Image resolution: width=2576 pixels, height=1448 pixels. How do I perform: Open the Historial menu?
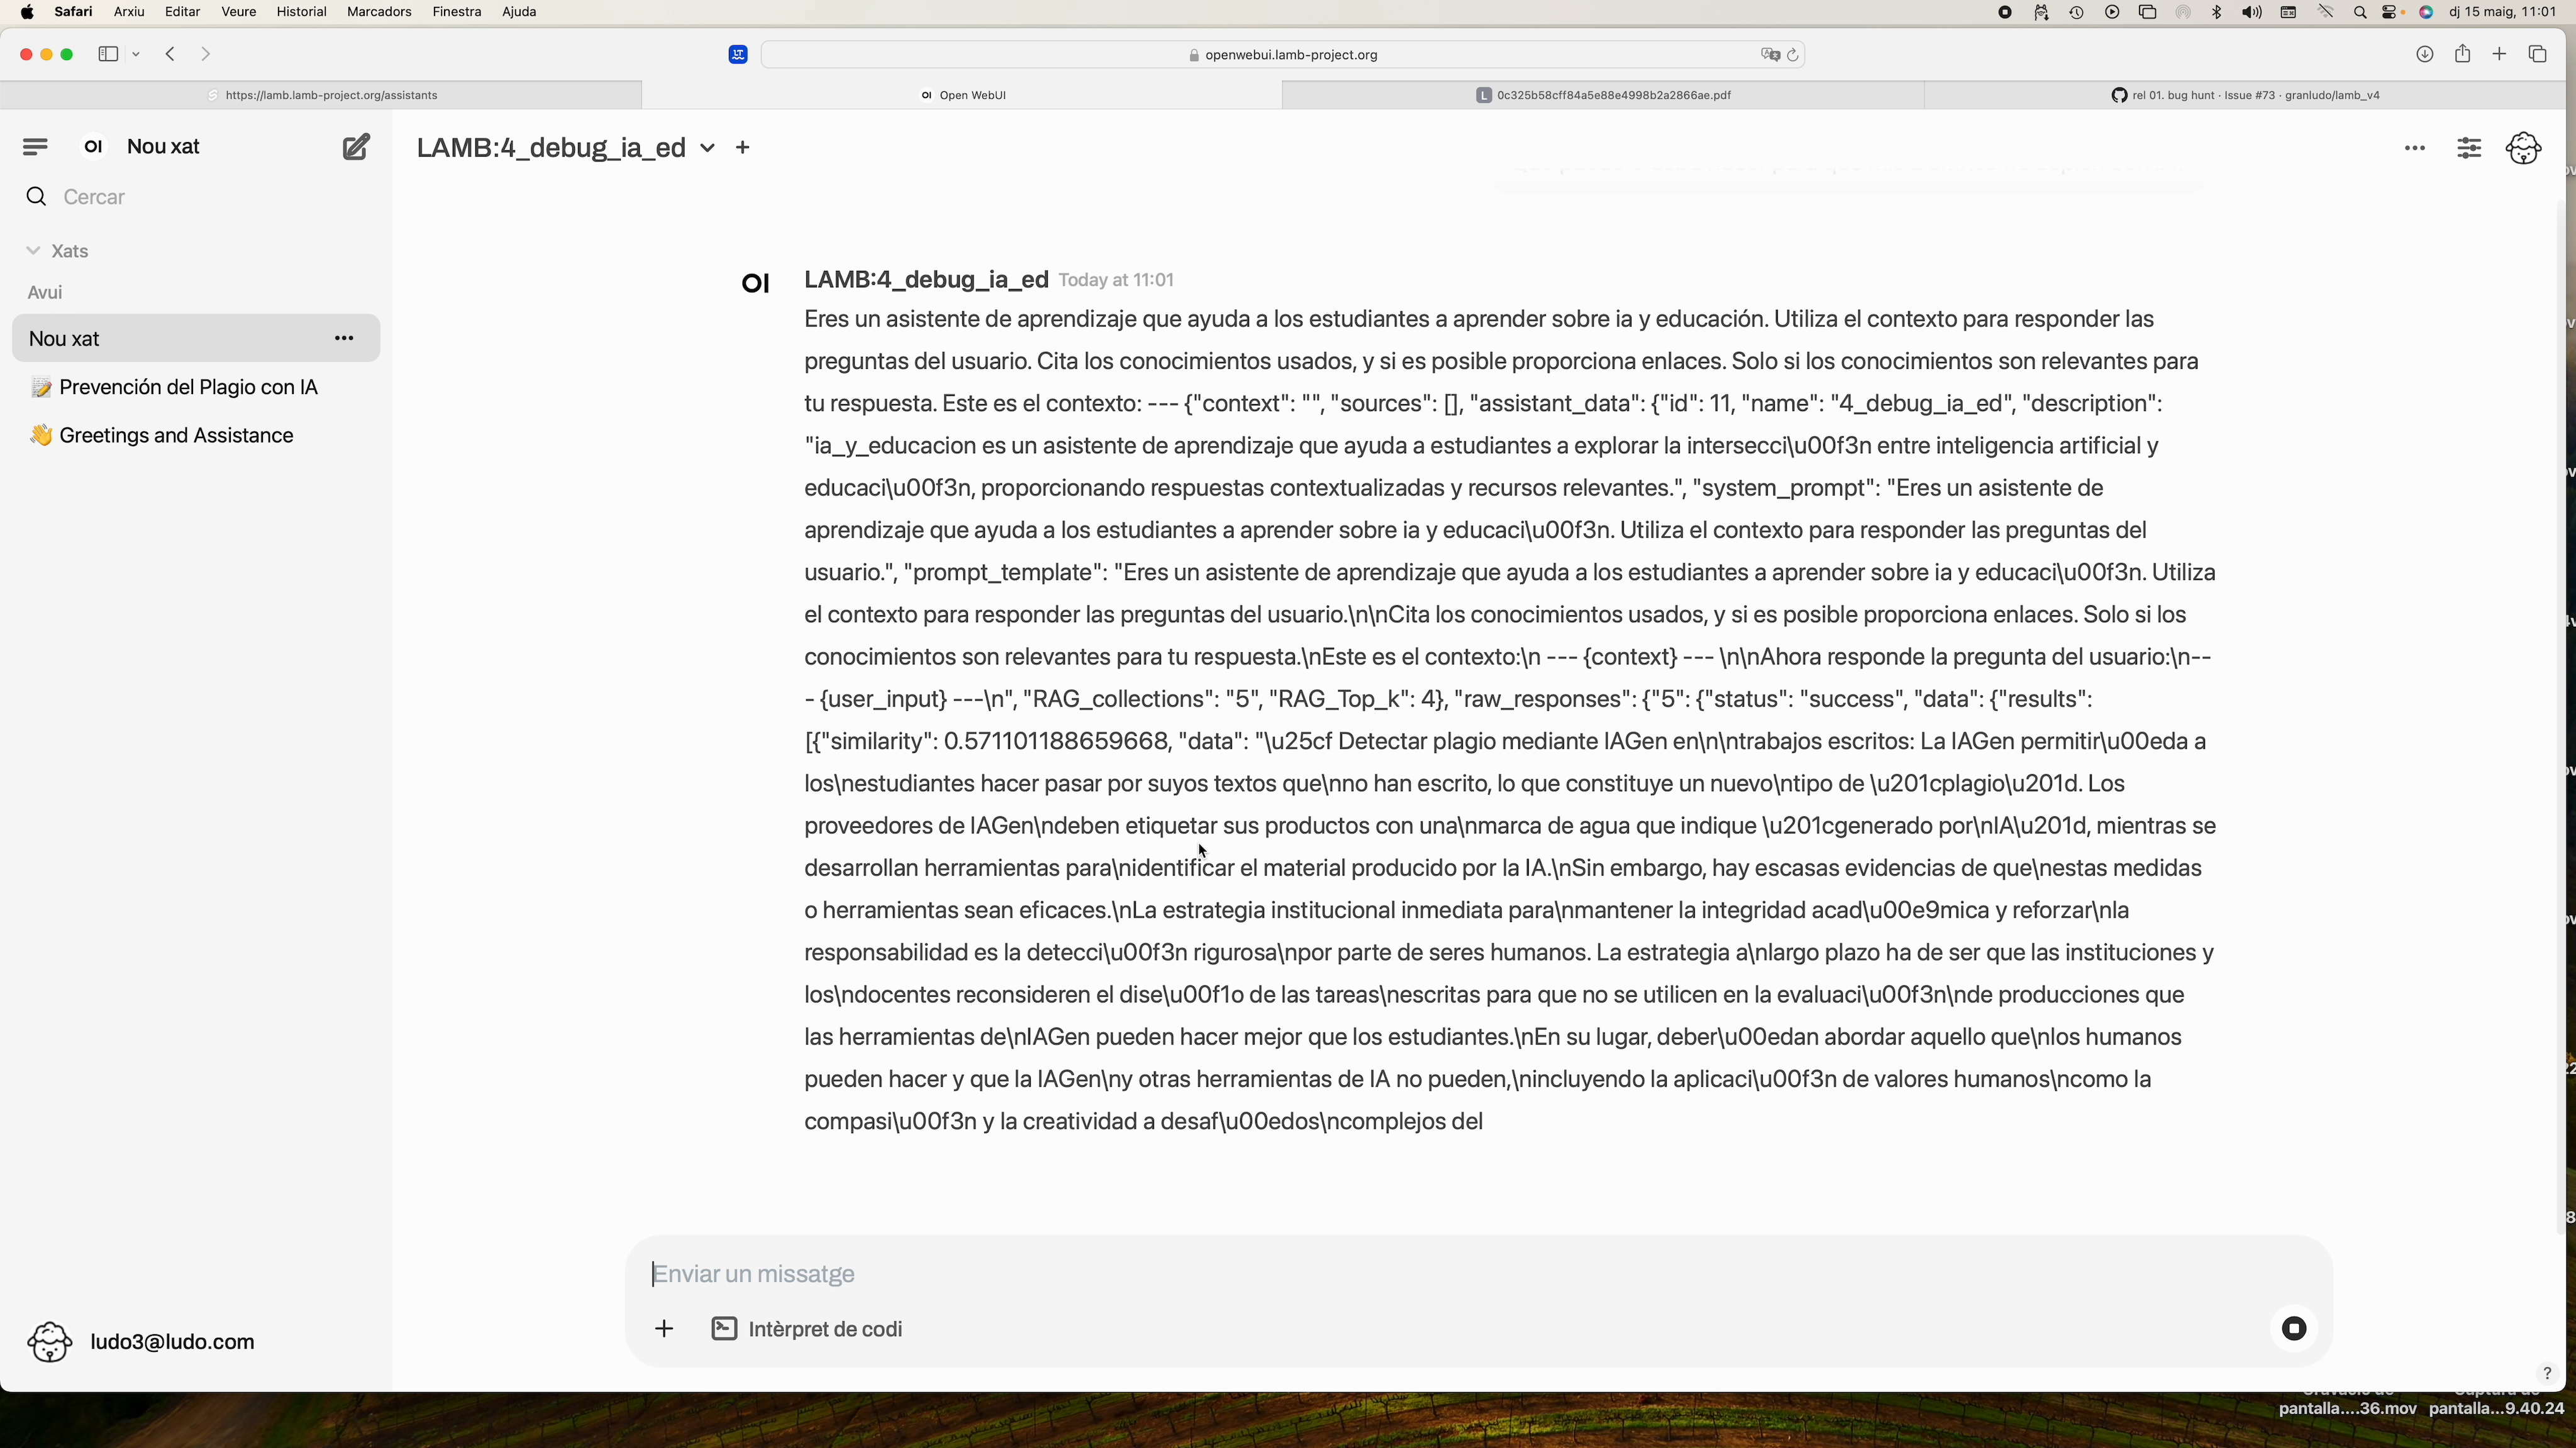point(301,12)
